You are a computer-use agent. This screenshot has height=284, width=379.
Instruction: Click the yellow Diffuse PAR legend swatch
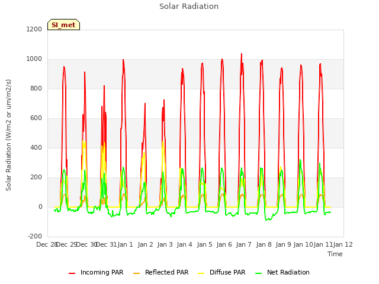coord(201,273)
